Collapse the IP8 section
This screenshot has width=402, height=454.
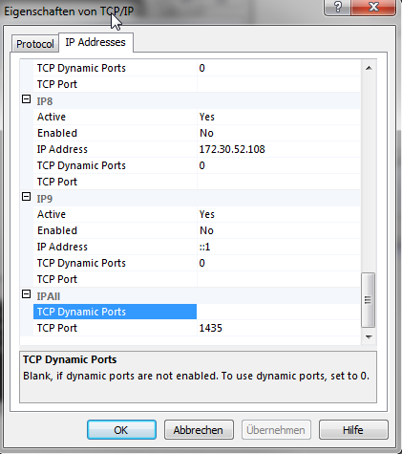click(x=26, y=99)
